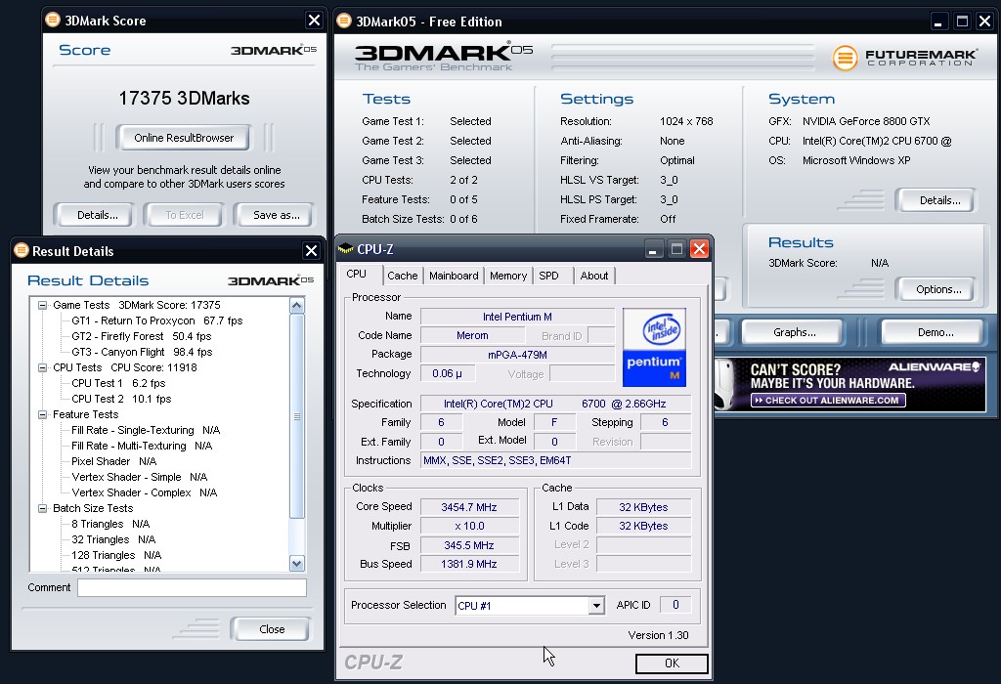Minimize the 3DMark05 Free Edition window
Screen dimensions: 1001x684
[937, 21]
